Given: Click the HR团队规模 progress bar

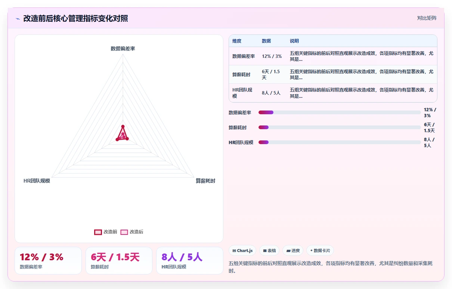Looking at the screenshot, I should point(340,142).
